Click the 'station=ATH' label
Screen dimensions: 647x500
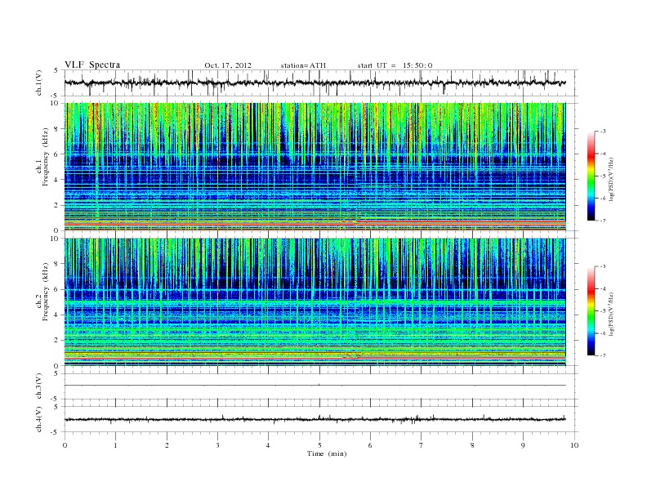(303, 65)
